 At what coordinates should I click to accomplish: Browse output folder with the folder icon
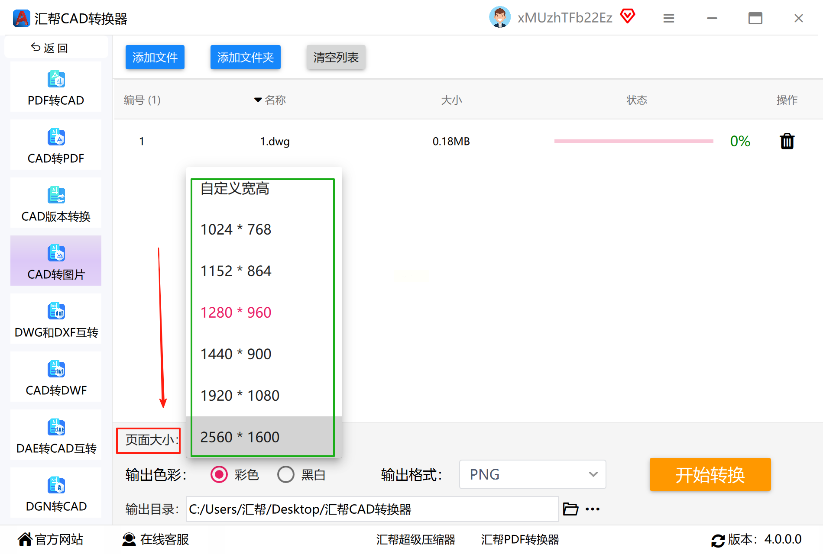pos(570,509)
